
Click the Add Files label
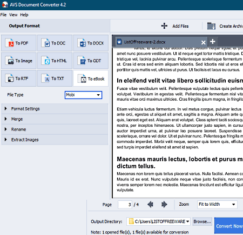[x=180, y=26]
